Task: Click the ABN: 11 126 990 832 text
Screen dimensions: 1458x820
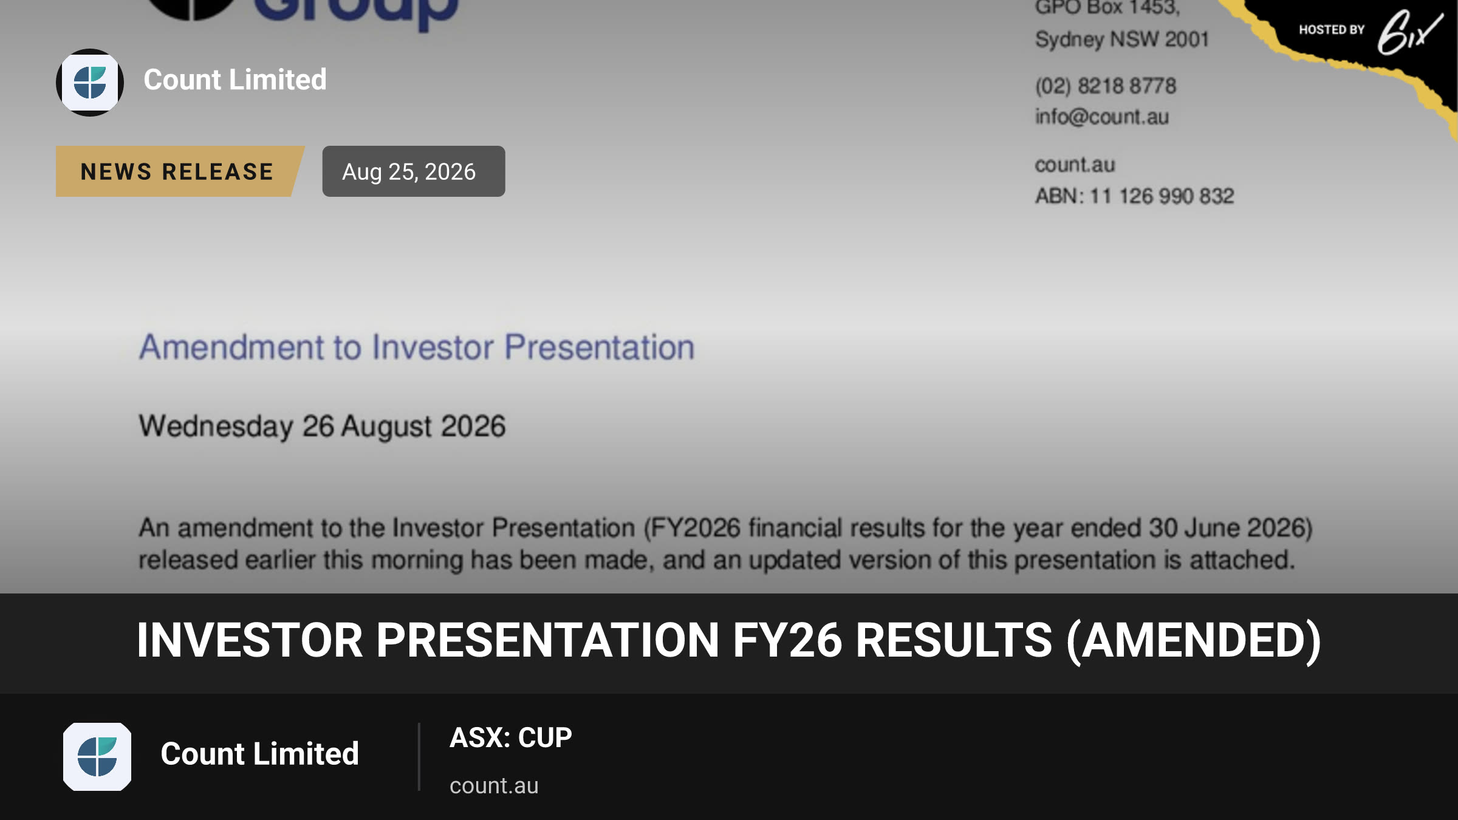Action: click(1135, 196)
